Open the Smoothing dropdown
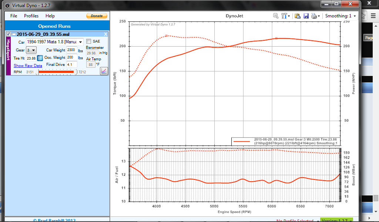Viewport: 379px width, 222px height. coord(340,16)
